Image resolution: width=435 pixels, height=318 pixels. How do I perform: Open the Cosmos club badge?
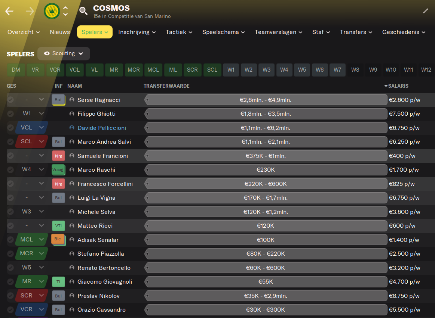[52, 11]
